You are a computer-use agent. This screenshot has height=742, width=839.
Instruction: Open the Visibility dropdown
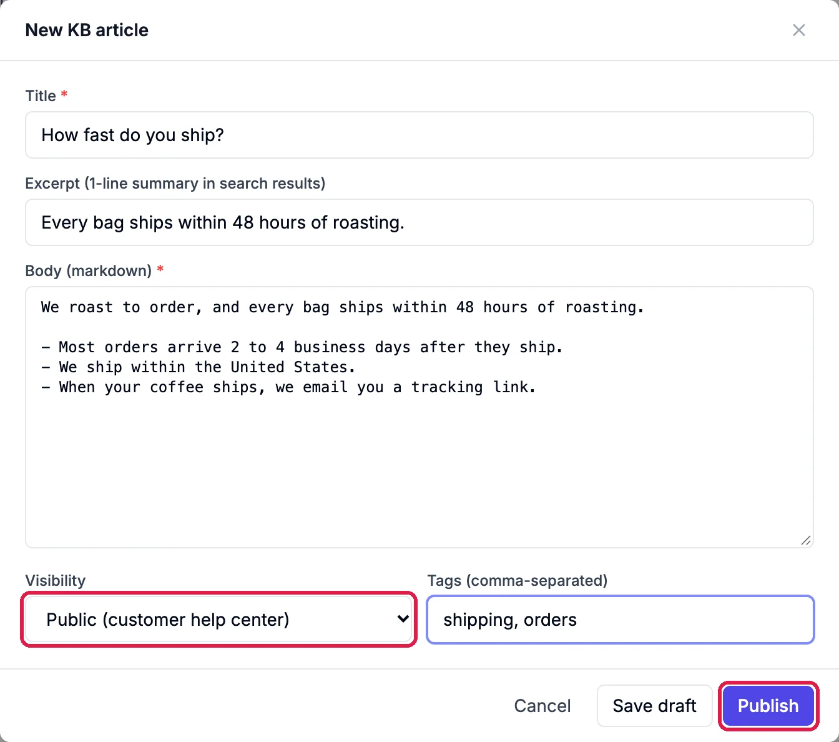218,620
